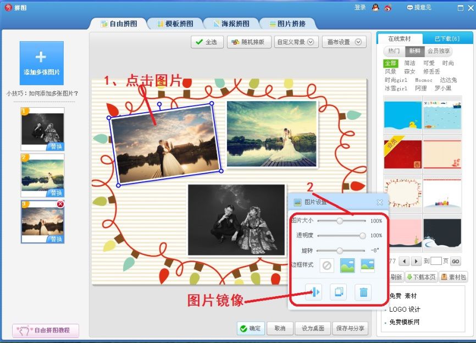Image resolution: width=476 pixels, height=343 pixels.
Task: Switch to 海报拼图 tab
Action: pyautogui.click(x=231, y=24)
